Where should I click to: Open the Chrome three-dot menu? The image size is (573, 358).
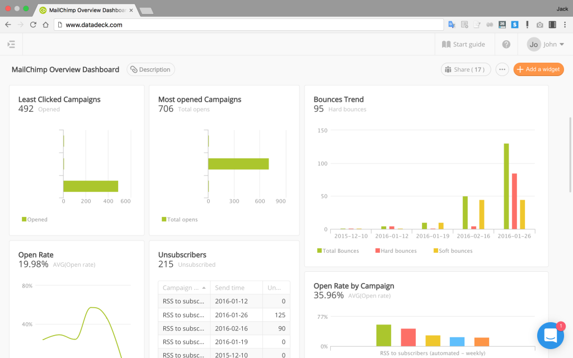click(x=565, y=25)
